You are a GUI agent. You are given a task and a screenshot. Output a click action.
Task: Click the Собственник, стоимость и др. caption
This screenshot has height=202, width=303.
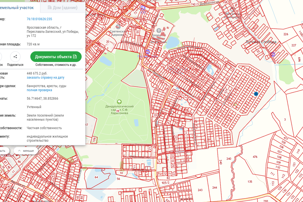click(56, 65)
